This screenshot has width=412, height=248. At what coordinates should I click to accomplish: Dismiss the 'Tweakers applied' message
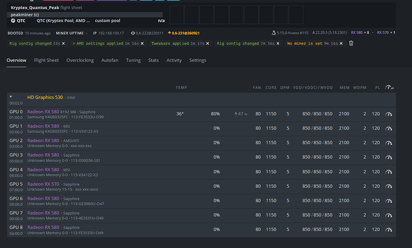(x=208, y=44)
